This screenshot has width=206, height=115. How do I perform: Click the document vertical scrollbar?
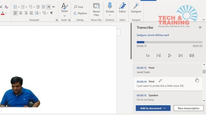131,41
